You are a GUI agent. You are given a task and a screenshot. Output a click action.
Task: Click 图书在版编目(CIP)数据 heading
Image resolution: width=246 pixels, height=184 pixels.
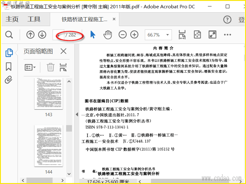107,101
